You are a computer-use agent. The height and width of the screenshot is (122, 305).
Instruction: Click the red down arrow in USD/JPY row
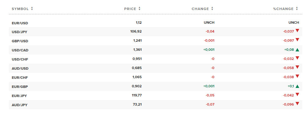pyautogui.click(x=297, y=30)
